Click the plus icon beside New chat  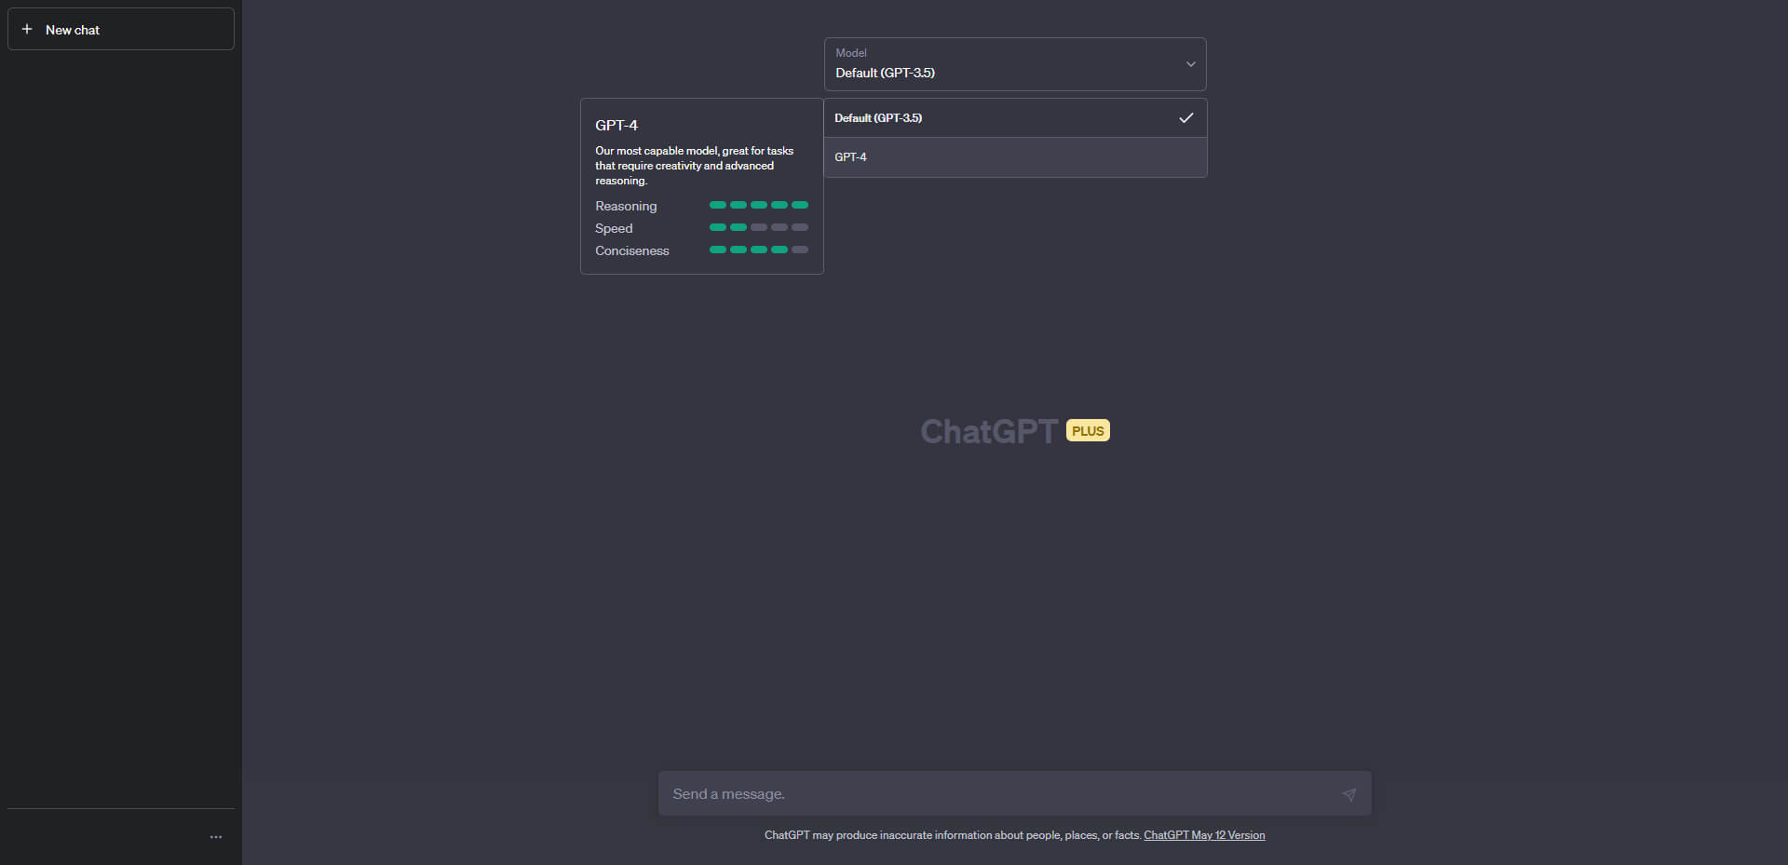coord(27,30)
